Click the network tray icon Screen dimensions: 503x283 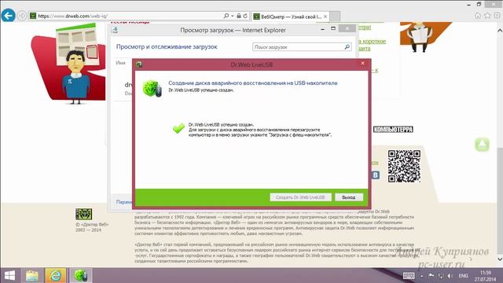pyautogui.click(x=441, y=276)
